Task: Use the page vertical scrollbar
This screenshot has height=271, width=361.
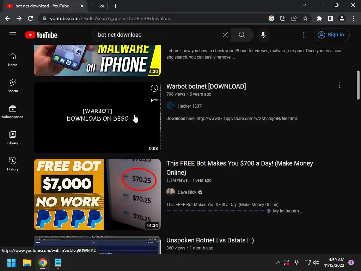Action: coord(358,85)
